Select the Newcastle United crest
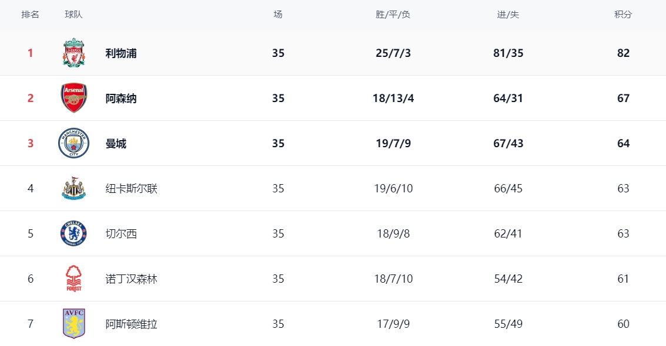Image resolution: width=666 pixels, height=346 pixels. (73, 188)
